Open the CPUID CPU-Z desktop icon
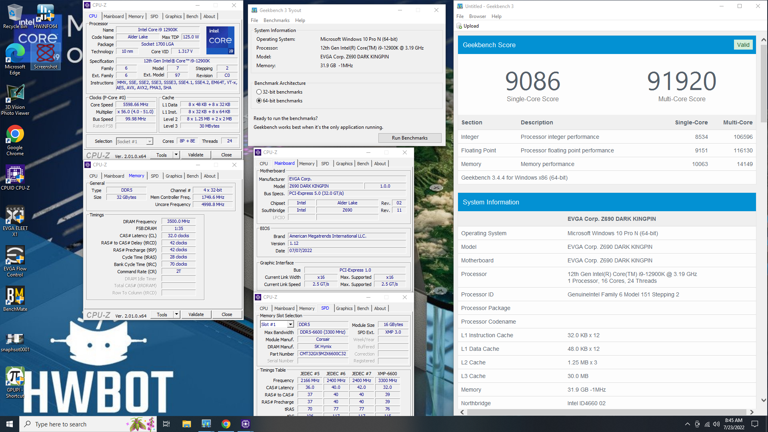The image size is (768, 432). tap(15, 177)
